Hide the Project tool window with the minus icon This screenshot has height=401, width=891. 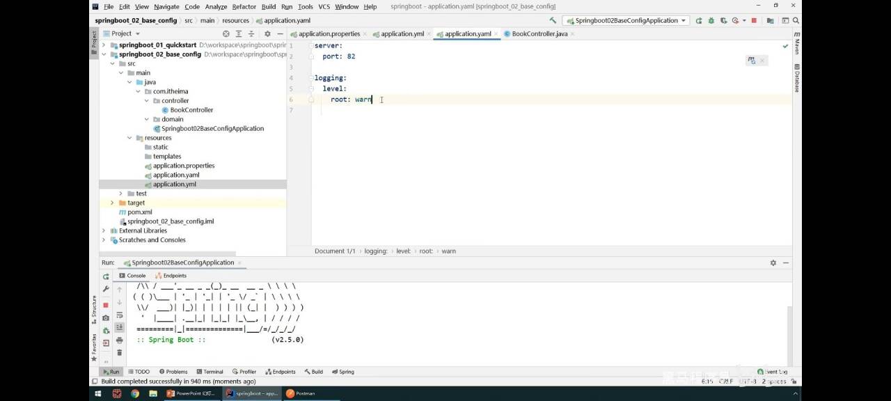point(280,33)
